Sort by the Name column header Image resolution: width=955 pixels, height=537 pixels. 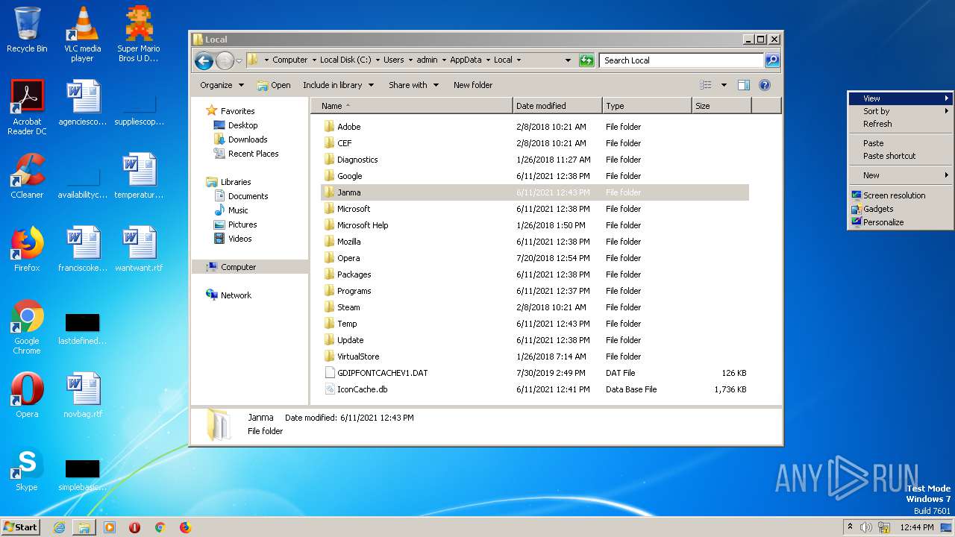411,106
